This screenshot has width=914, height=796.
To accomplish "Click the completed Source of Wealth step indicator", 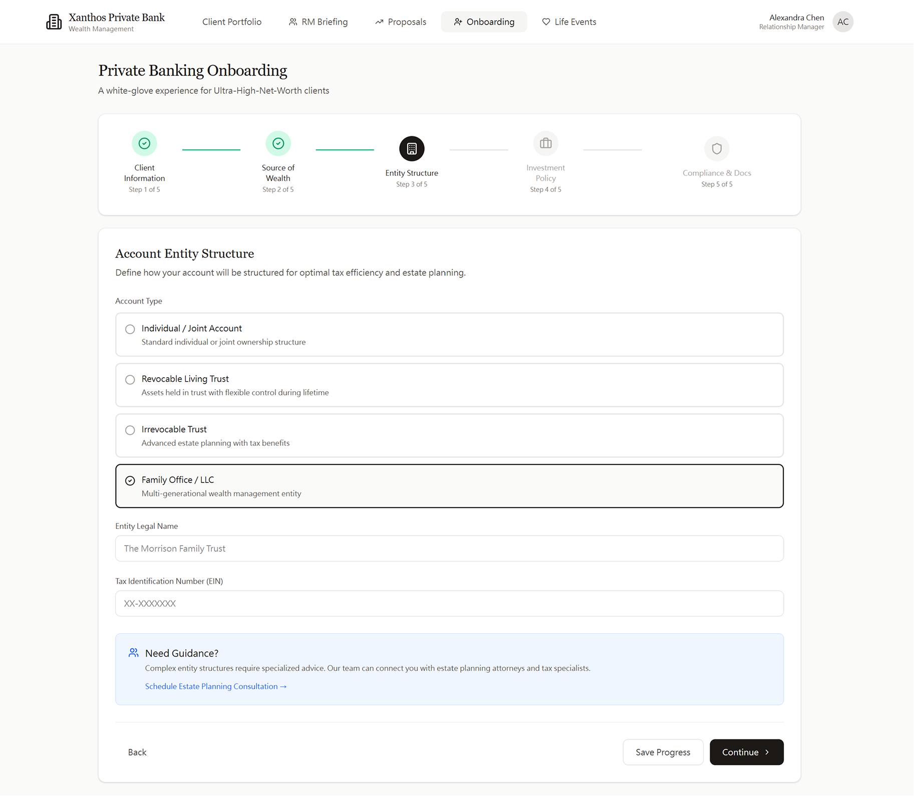I will 278,143.
